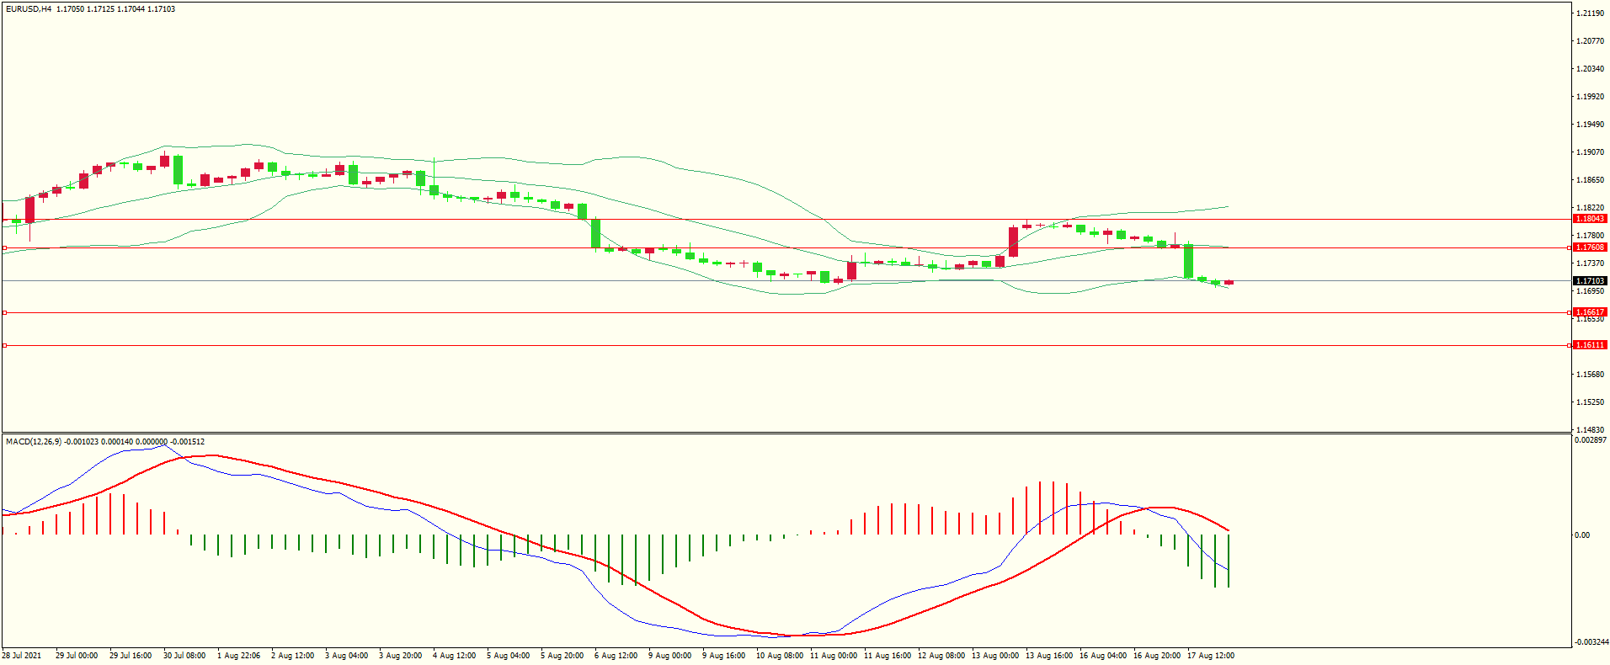
Task: Click the 3 Aug 04:00 time label
Action: click(x=346, y=656)
